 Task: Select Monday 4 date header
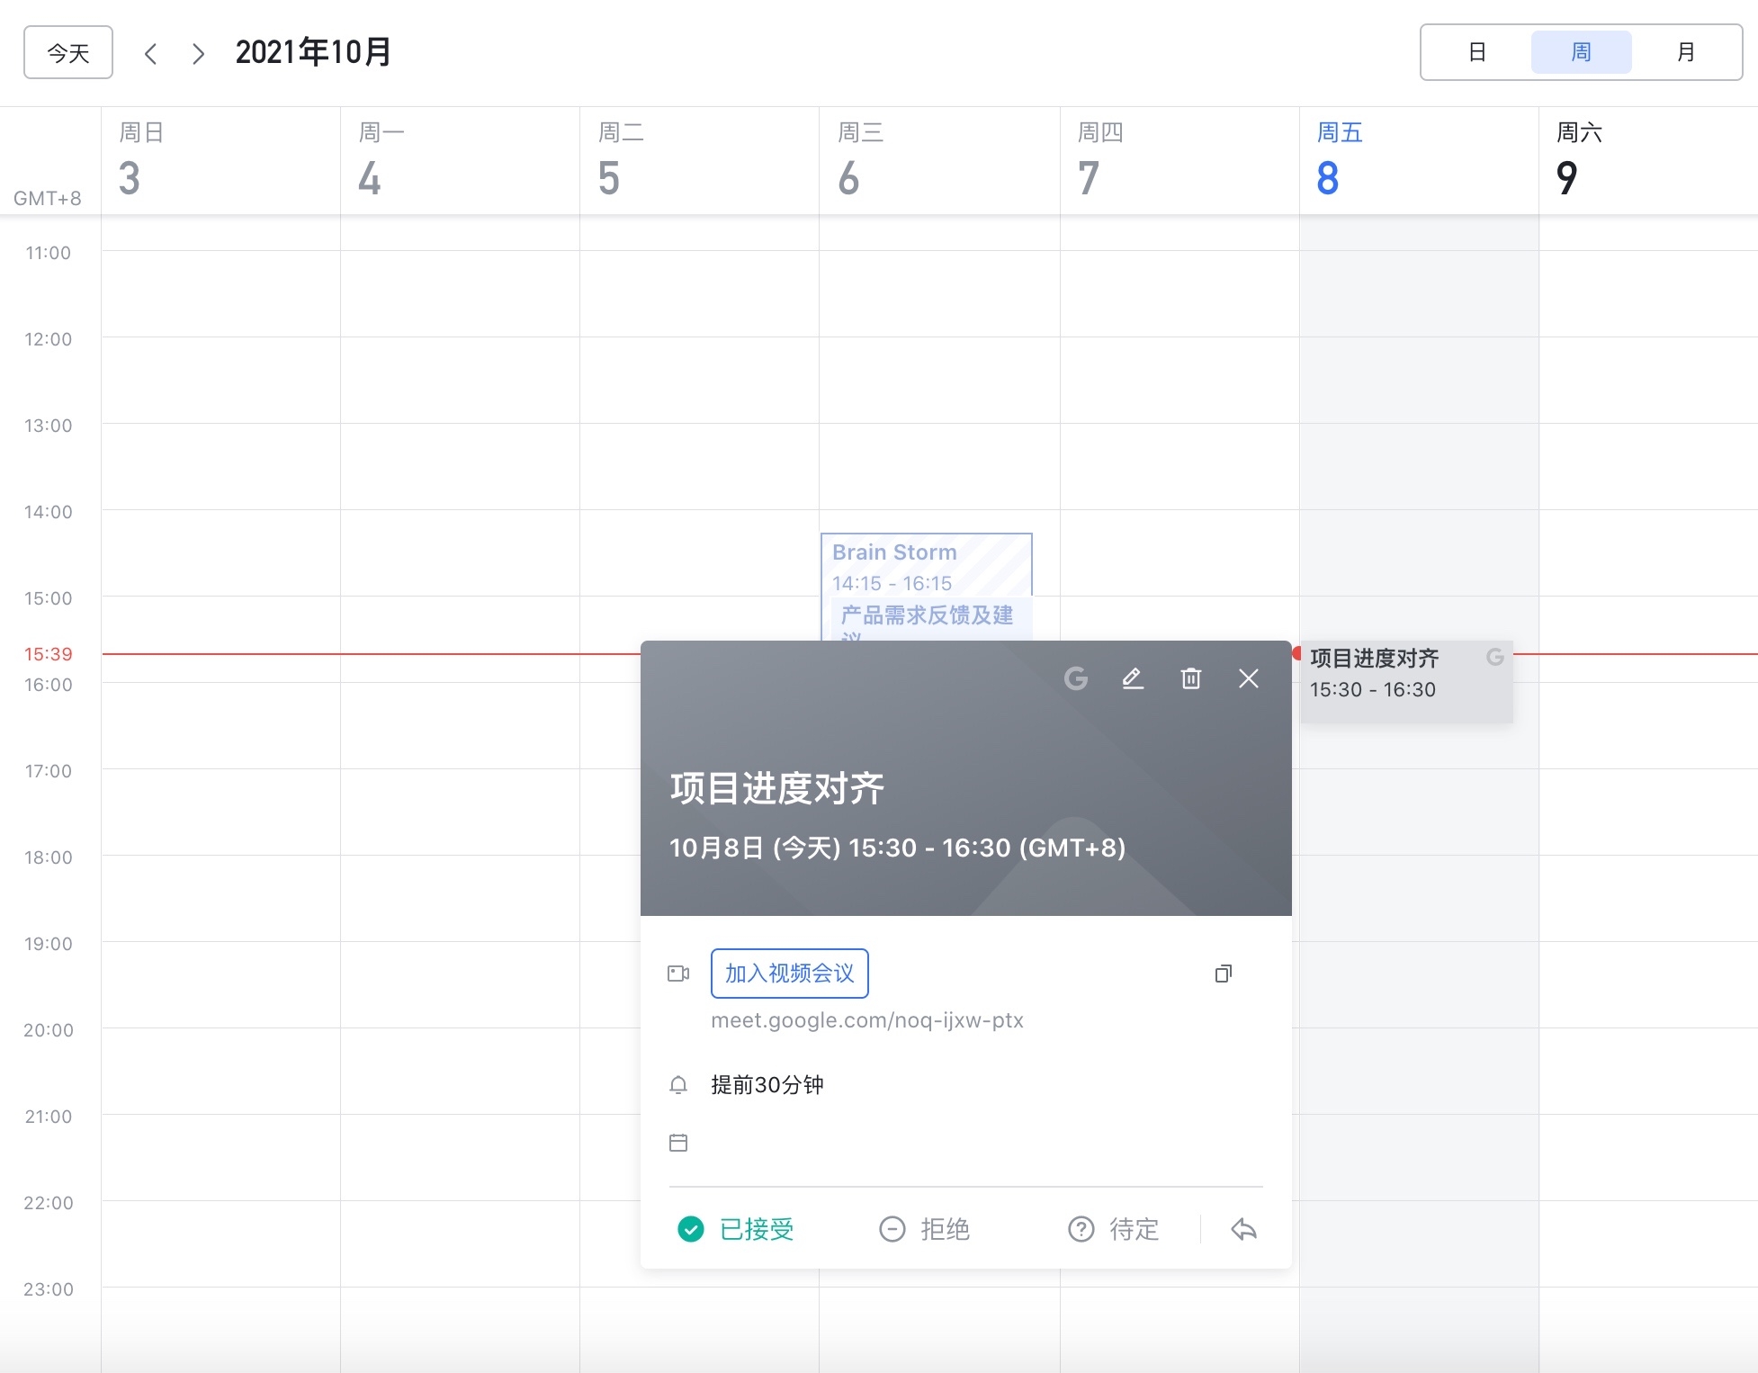tap(460, 161)
